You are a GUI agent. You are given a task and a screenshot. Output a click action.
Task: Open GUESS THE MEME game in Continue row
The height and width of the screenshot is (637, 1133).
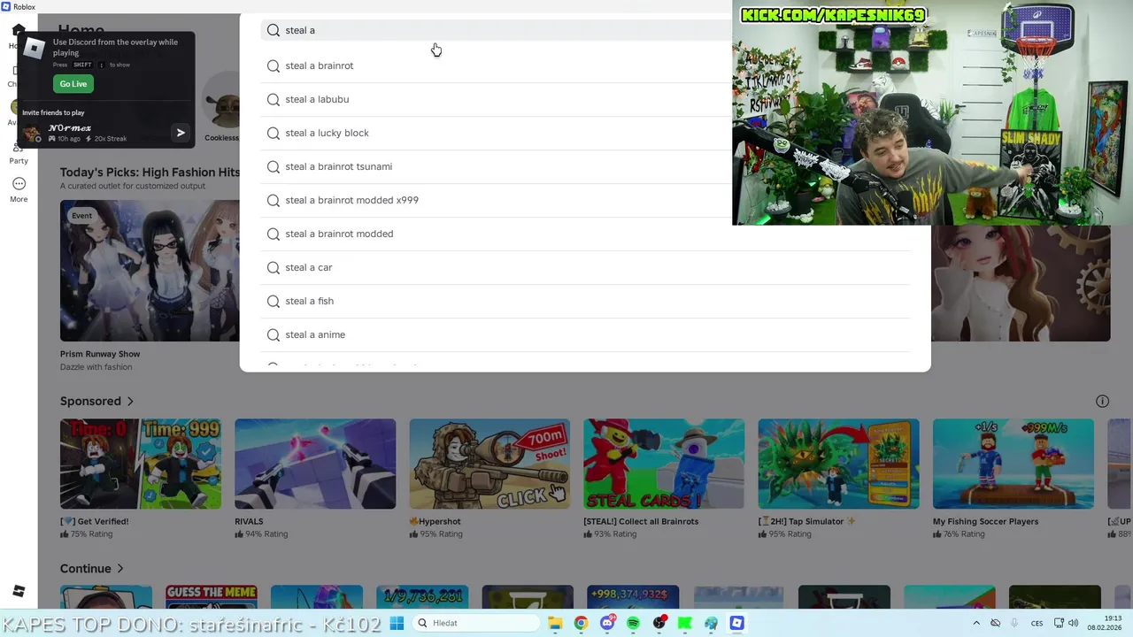pos(212,597)
